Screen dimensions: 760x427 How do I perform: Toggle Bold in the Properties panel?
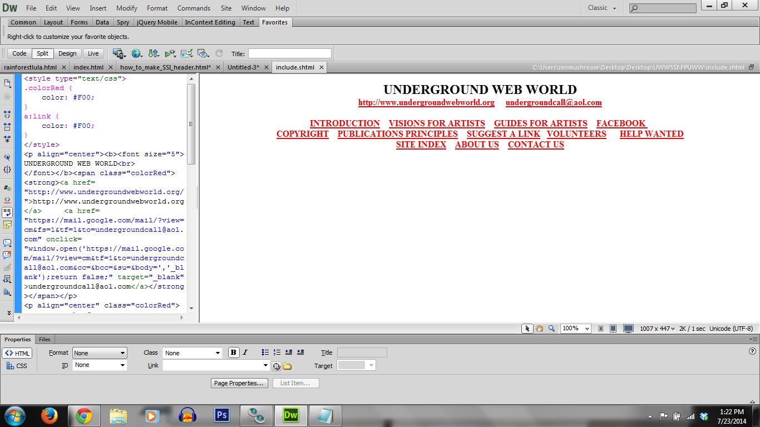(x=233, y=352)
